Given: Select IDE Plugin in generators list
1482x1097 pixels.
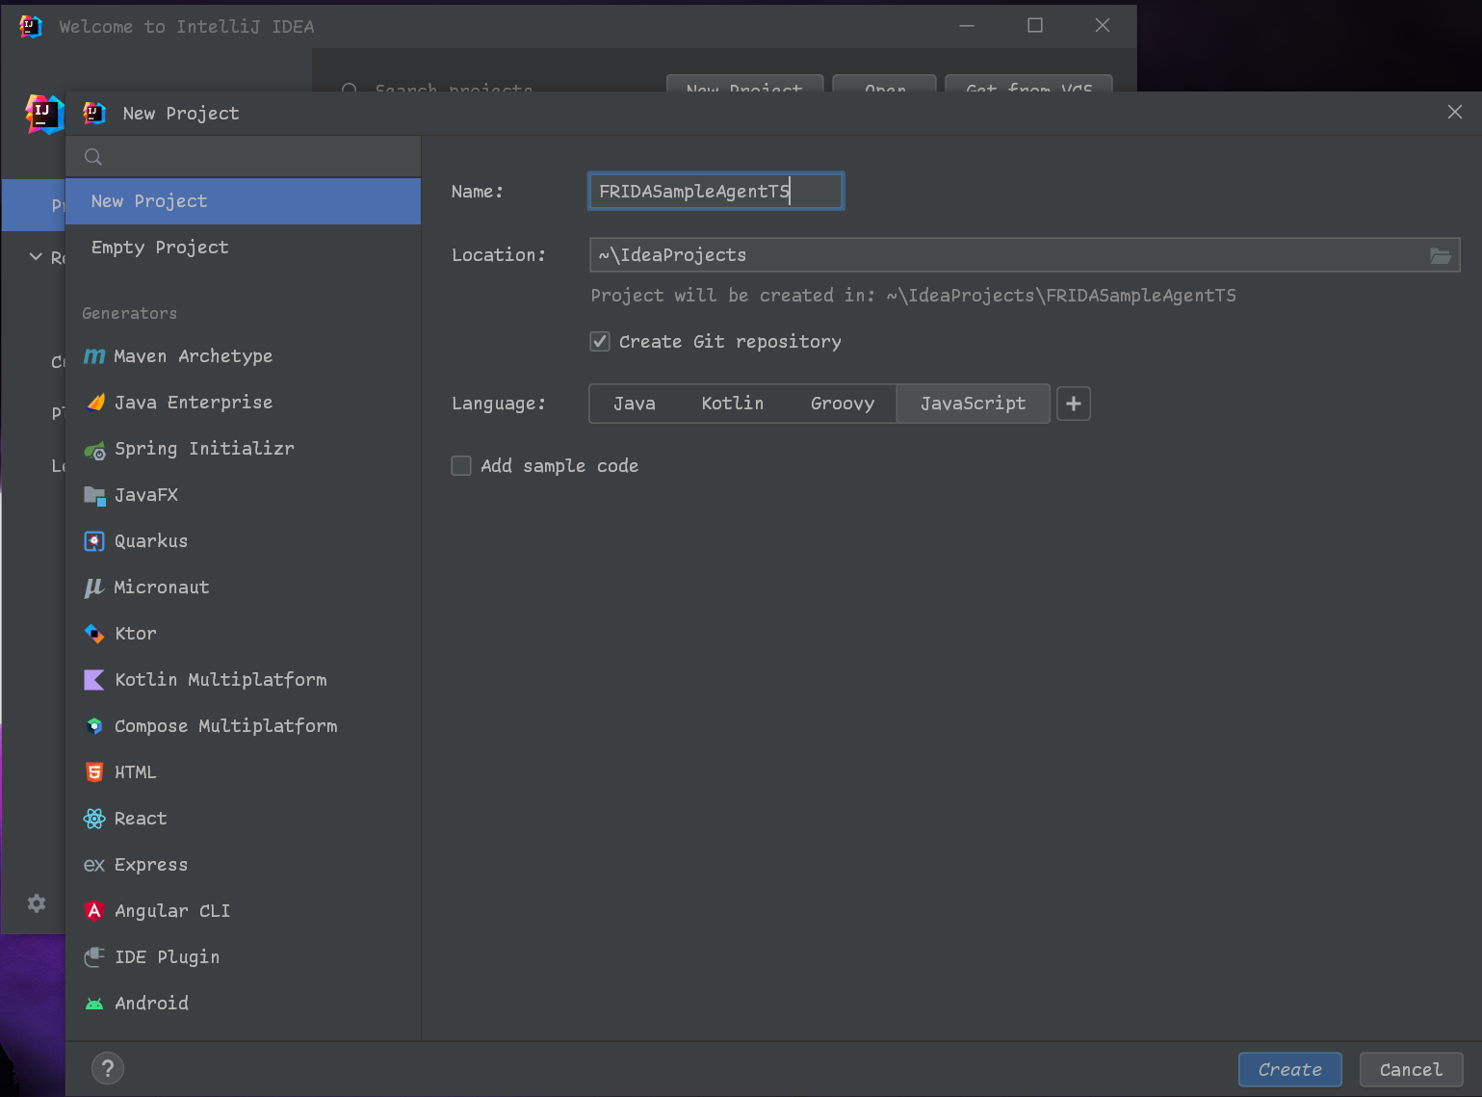Looking at the screenshot, I should click(243, 957).
